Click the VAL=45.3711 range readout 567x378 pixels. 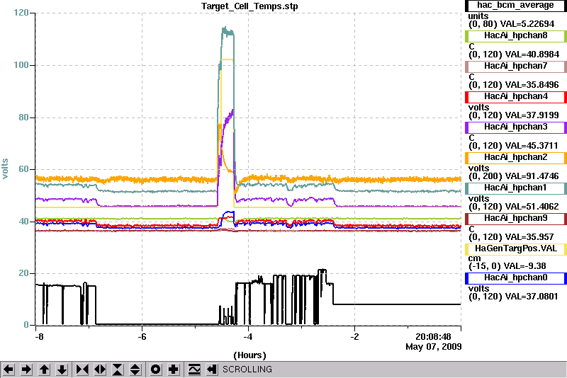click(514, 146)
